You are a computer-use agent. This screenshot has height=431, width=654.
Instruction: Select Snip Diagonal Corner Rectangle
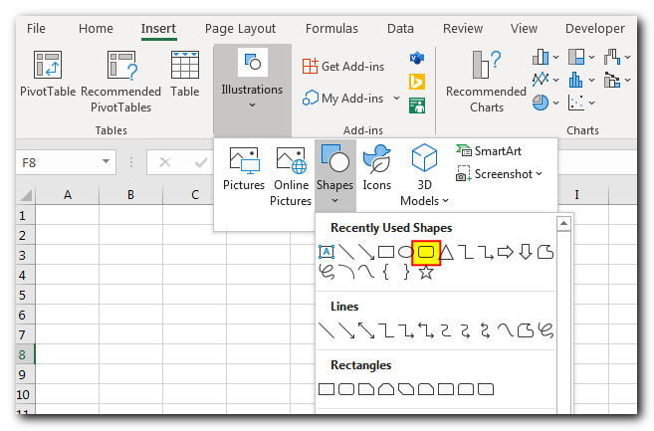[x=406, y=389]
